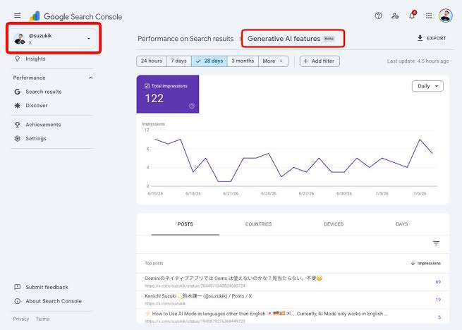Open the Google apps grid
The width and height of the screenshot is (462, 330).
(x=429, y=16)
